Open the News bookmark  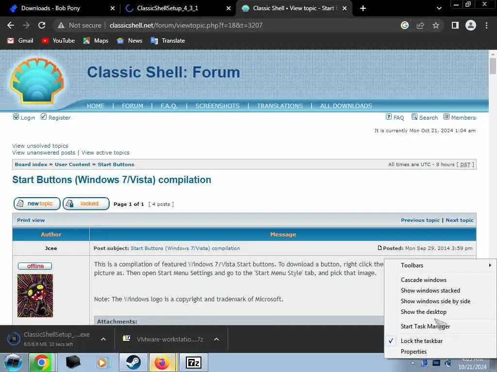point(130,41)
